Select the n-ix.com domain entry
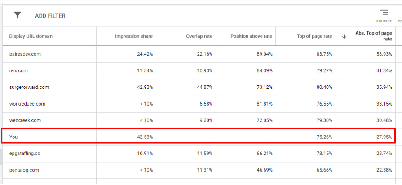 click(x=19, y=70)
